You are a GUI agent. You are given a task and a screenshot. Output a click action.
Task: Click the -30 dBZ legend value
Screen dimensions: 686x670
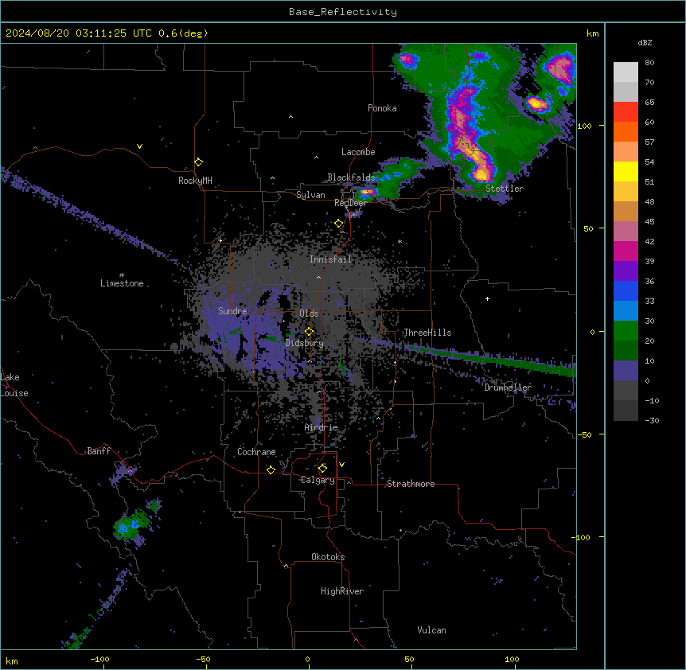(652, 420)
